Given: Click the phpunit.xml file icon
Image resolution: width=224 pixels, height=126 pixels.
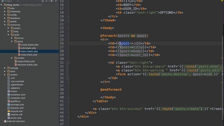Looking at the screenshot, I should click(x=9, y=111).
